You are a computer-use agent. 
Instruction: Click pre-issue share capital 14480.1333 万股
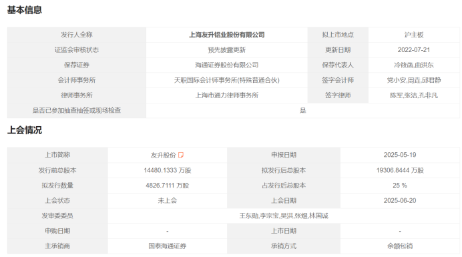168,170
